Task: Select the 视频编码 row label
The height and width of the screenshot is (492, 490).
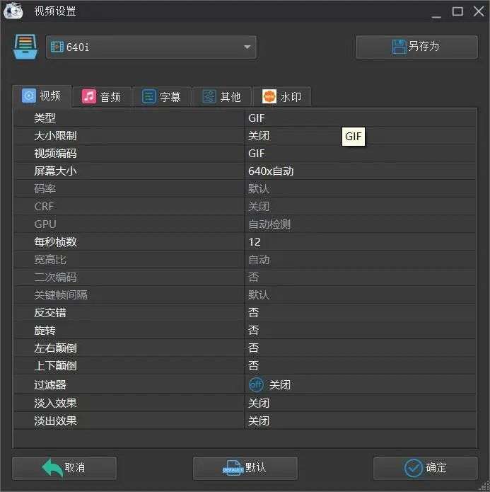Action: pos(55,153)
